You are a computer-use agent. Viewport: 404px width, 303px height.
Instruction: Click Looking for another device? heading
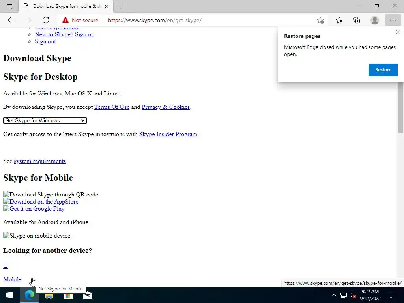47,251
